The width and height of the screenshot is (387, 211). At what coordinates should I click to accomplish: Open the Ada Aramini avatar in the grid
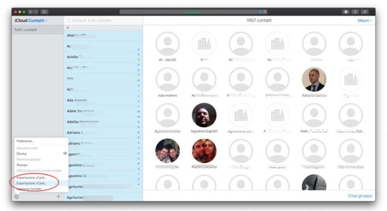(x=168, y=80)
